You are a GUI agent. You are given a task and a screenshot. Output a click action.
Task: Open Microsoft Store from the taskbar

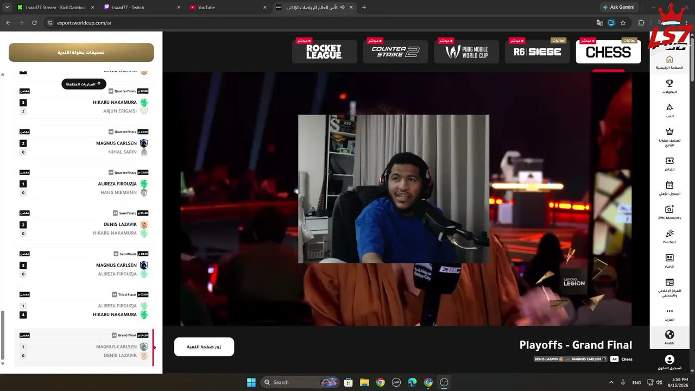coord(349,382)
